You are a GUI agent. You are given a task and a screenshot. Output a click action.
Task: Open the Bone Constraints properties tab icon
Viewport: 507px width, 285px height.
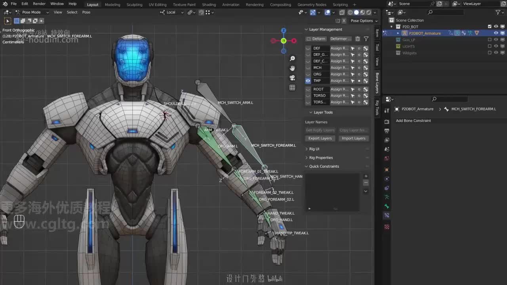click(x=387, y=215)
